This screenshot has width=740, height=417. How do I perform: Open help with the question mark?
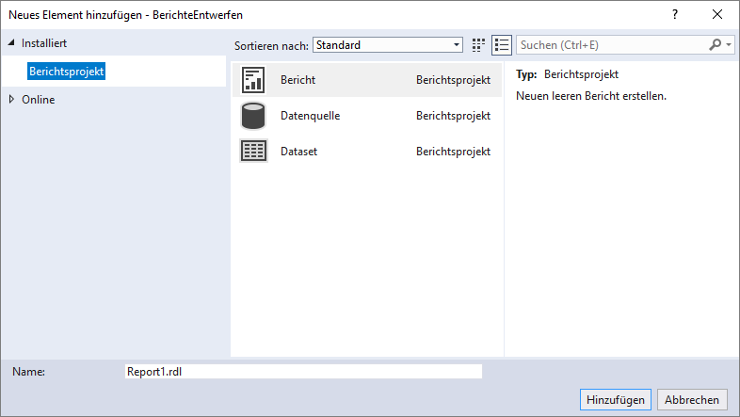674,14
